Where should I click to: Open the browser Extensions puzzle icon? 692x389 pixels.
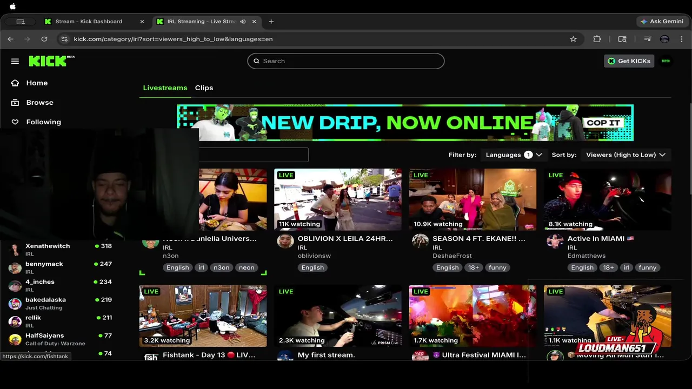click(597, 39)
